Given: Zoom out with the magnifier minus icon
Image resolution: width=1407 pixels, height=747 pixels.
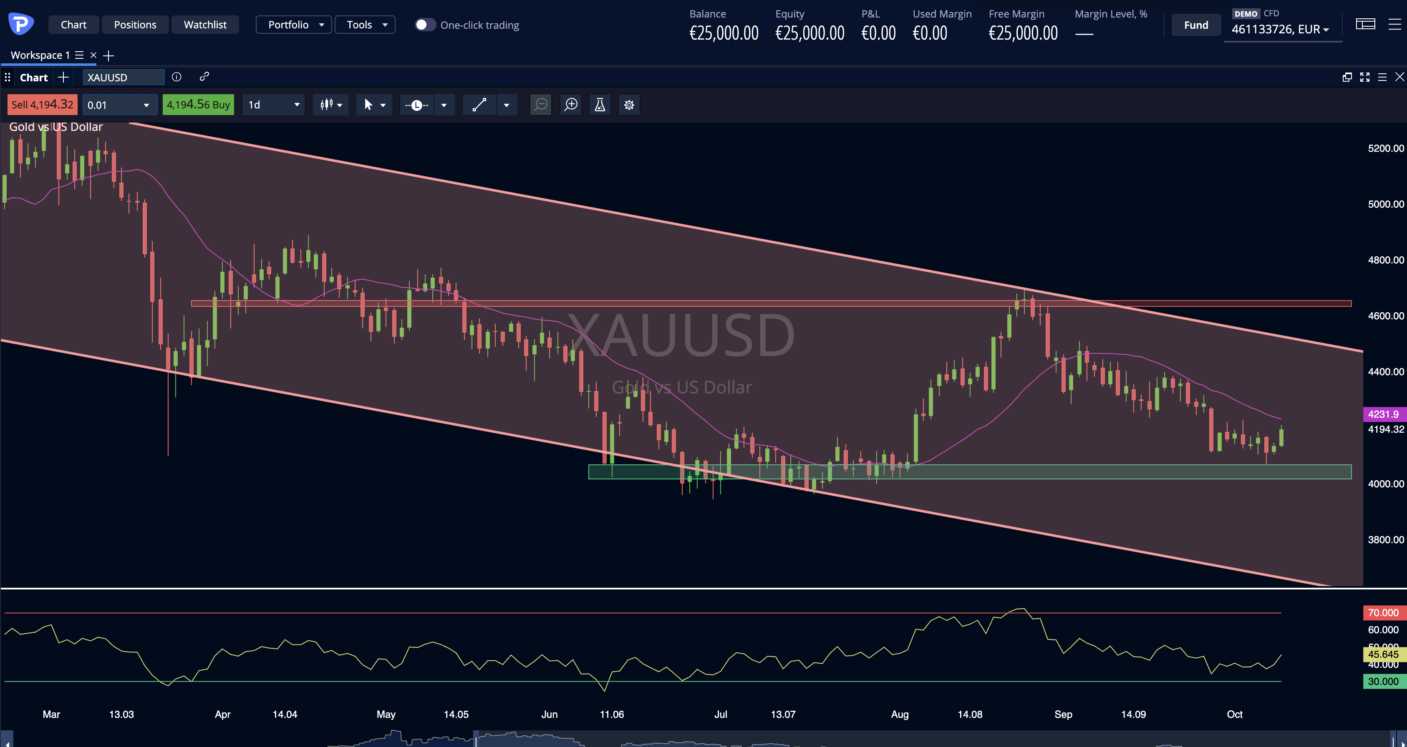Looking at the screenshot, I should (x=541, y=105).
